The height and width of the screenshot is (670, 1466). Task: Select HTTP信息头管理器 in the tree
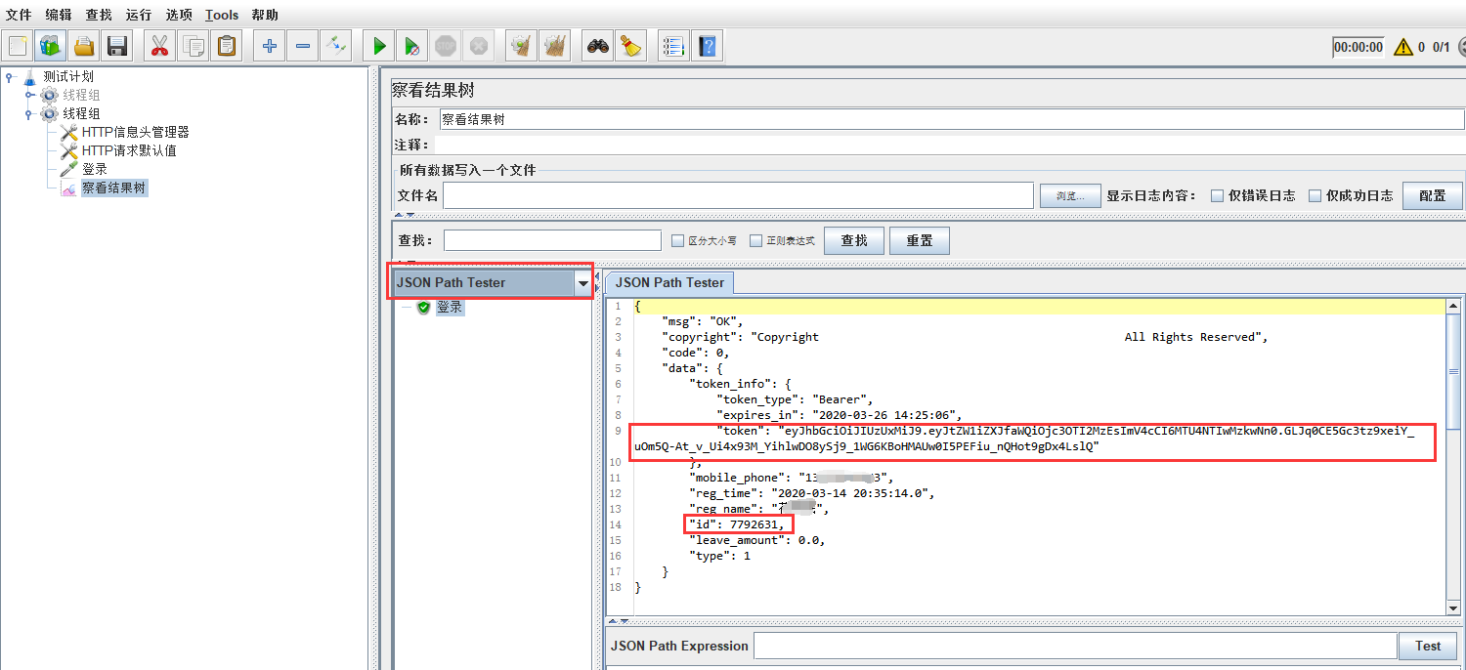pos(135,132)
